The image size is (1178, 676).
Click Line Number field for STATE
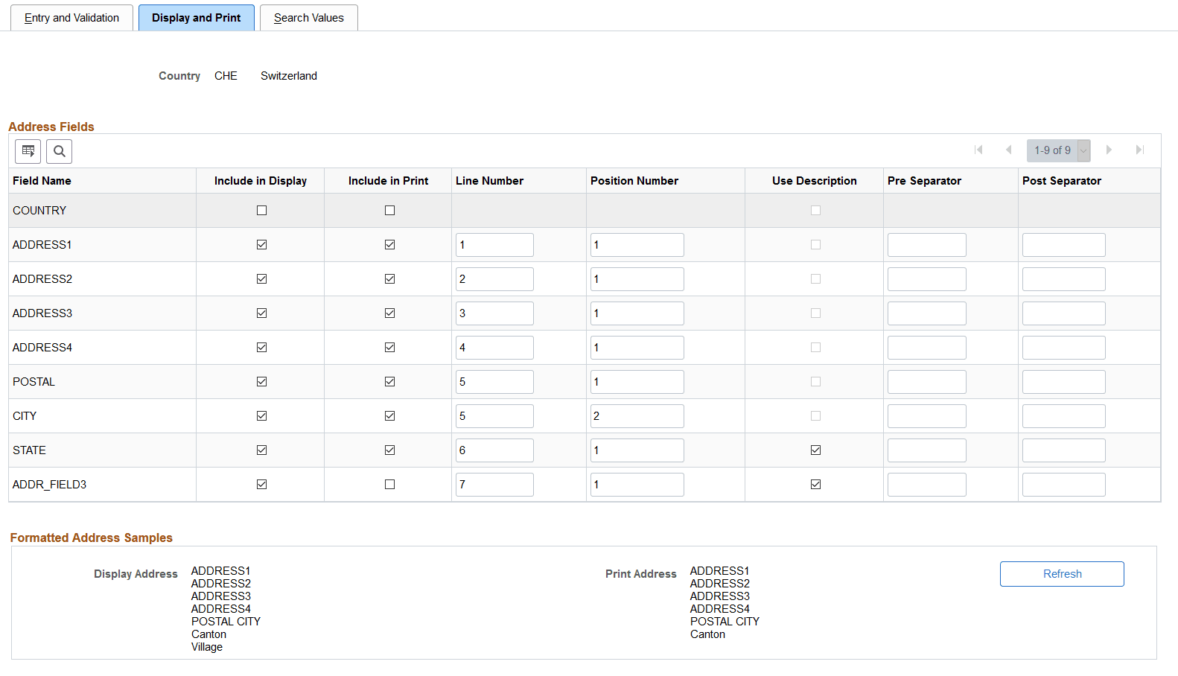point(494,450)
